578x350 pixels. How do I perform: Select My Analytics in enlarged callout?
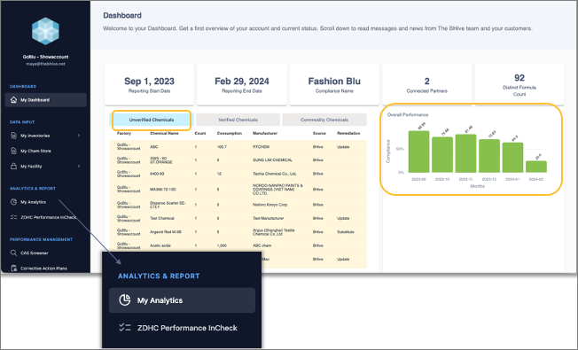click(x=182, y=300)
